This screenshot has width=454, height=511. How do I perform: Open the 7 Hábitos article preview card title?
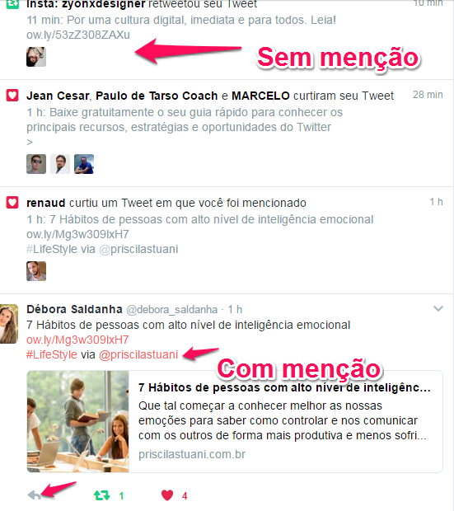click(x=284, y=387)
